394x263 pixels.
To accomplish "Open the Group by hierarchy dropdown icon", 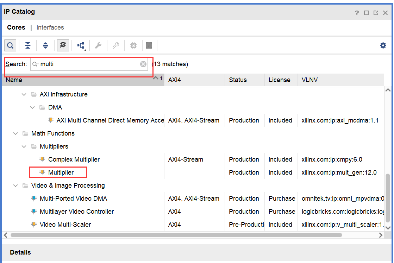I will tap(81, 46).
